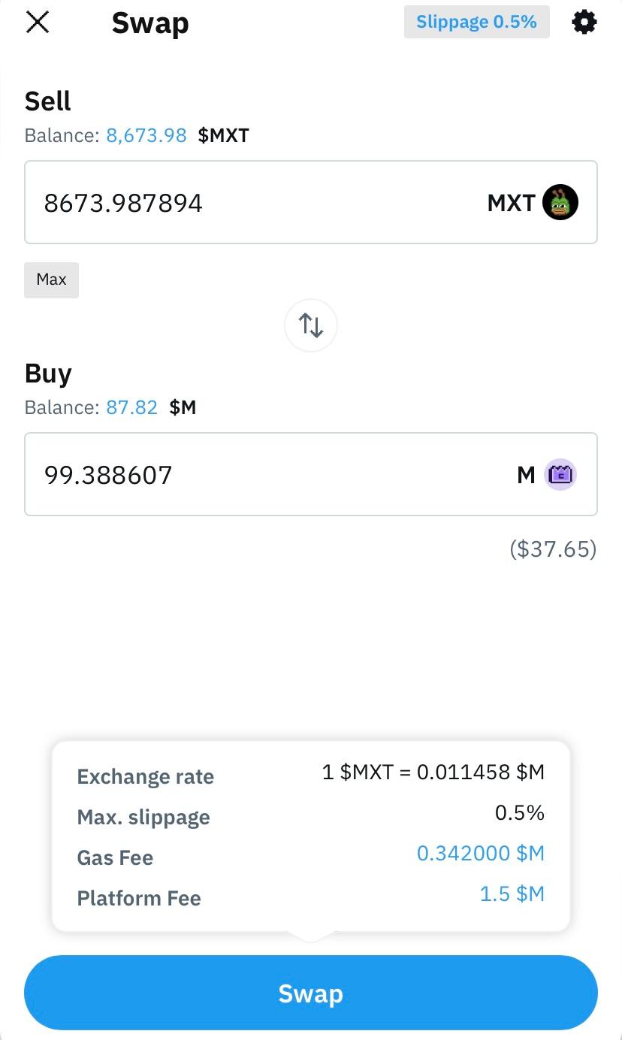Click the 87.82 $M balance link

[x=132, y=408]
